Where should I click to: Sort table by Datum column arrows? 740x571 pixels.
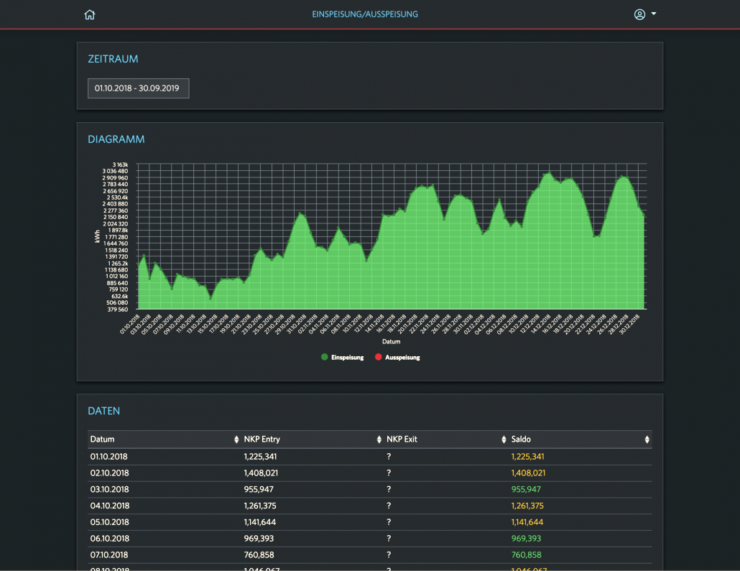tap(236, 440)
